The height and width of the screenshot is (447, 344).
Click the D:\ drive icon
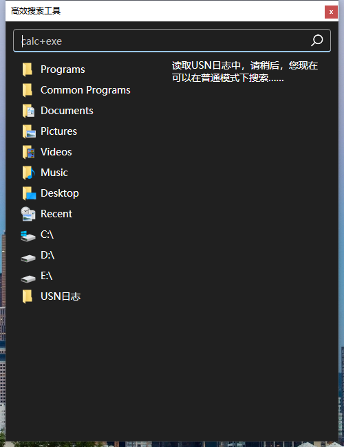[x=28, y=258]
